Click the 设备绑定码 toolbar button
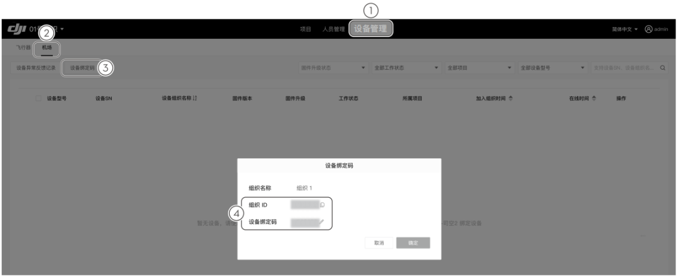The width and height of the screenshot is (678, 278). pyautogui.click(x=82, y=68)
